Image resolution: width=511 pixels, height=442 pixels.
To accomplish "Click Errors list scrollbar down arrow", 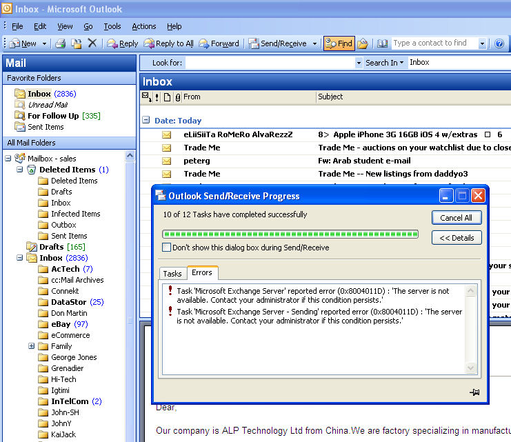I will click(470, 368).
